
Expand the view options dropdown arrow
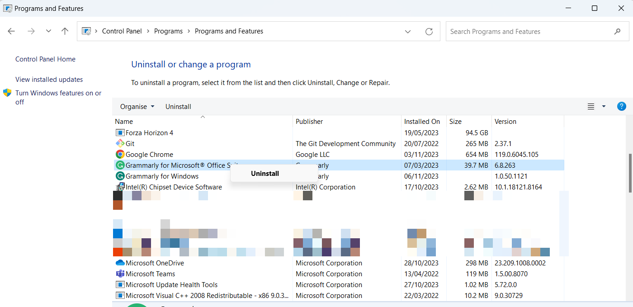click(604, 107)
